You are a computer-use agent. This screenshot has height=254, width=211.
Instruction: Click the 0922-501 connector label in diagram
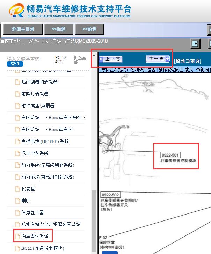coord(170,155)
